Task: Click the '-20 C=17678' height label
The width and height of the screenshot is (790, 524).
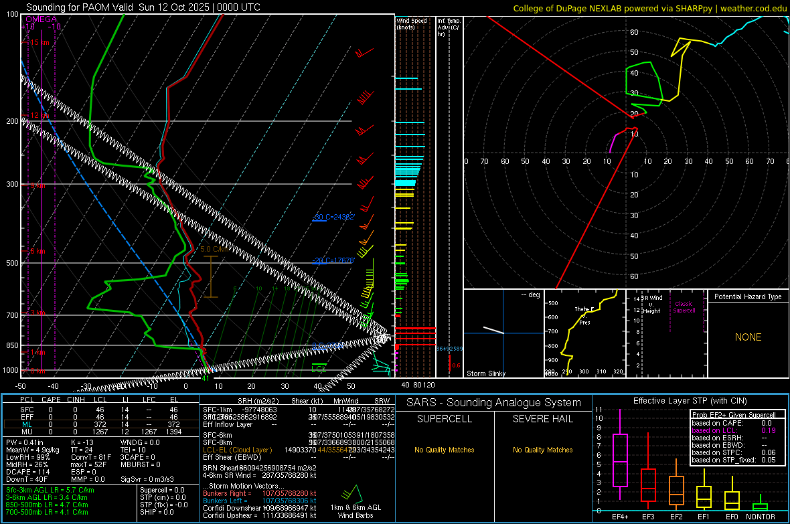Action: click(333, 260)
